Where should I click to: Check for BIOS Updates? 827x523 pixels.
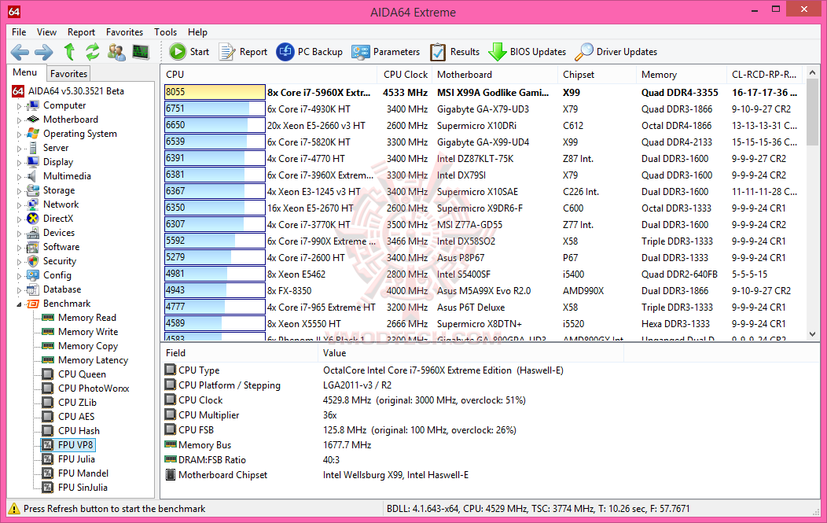pyautogui.click(x=527, y=52)
